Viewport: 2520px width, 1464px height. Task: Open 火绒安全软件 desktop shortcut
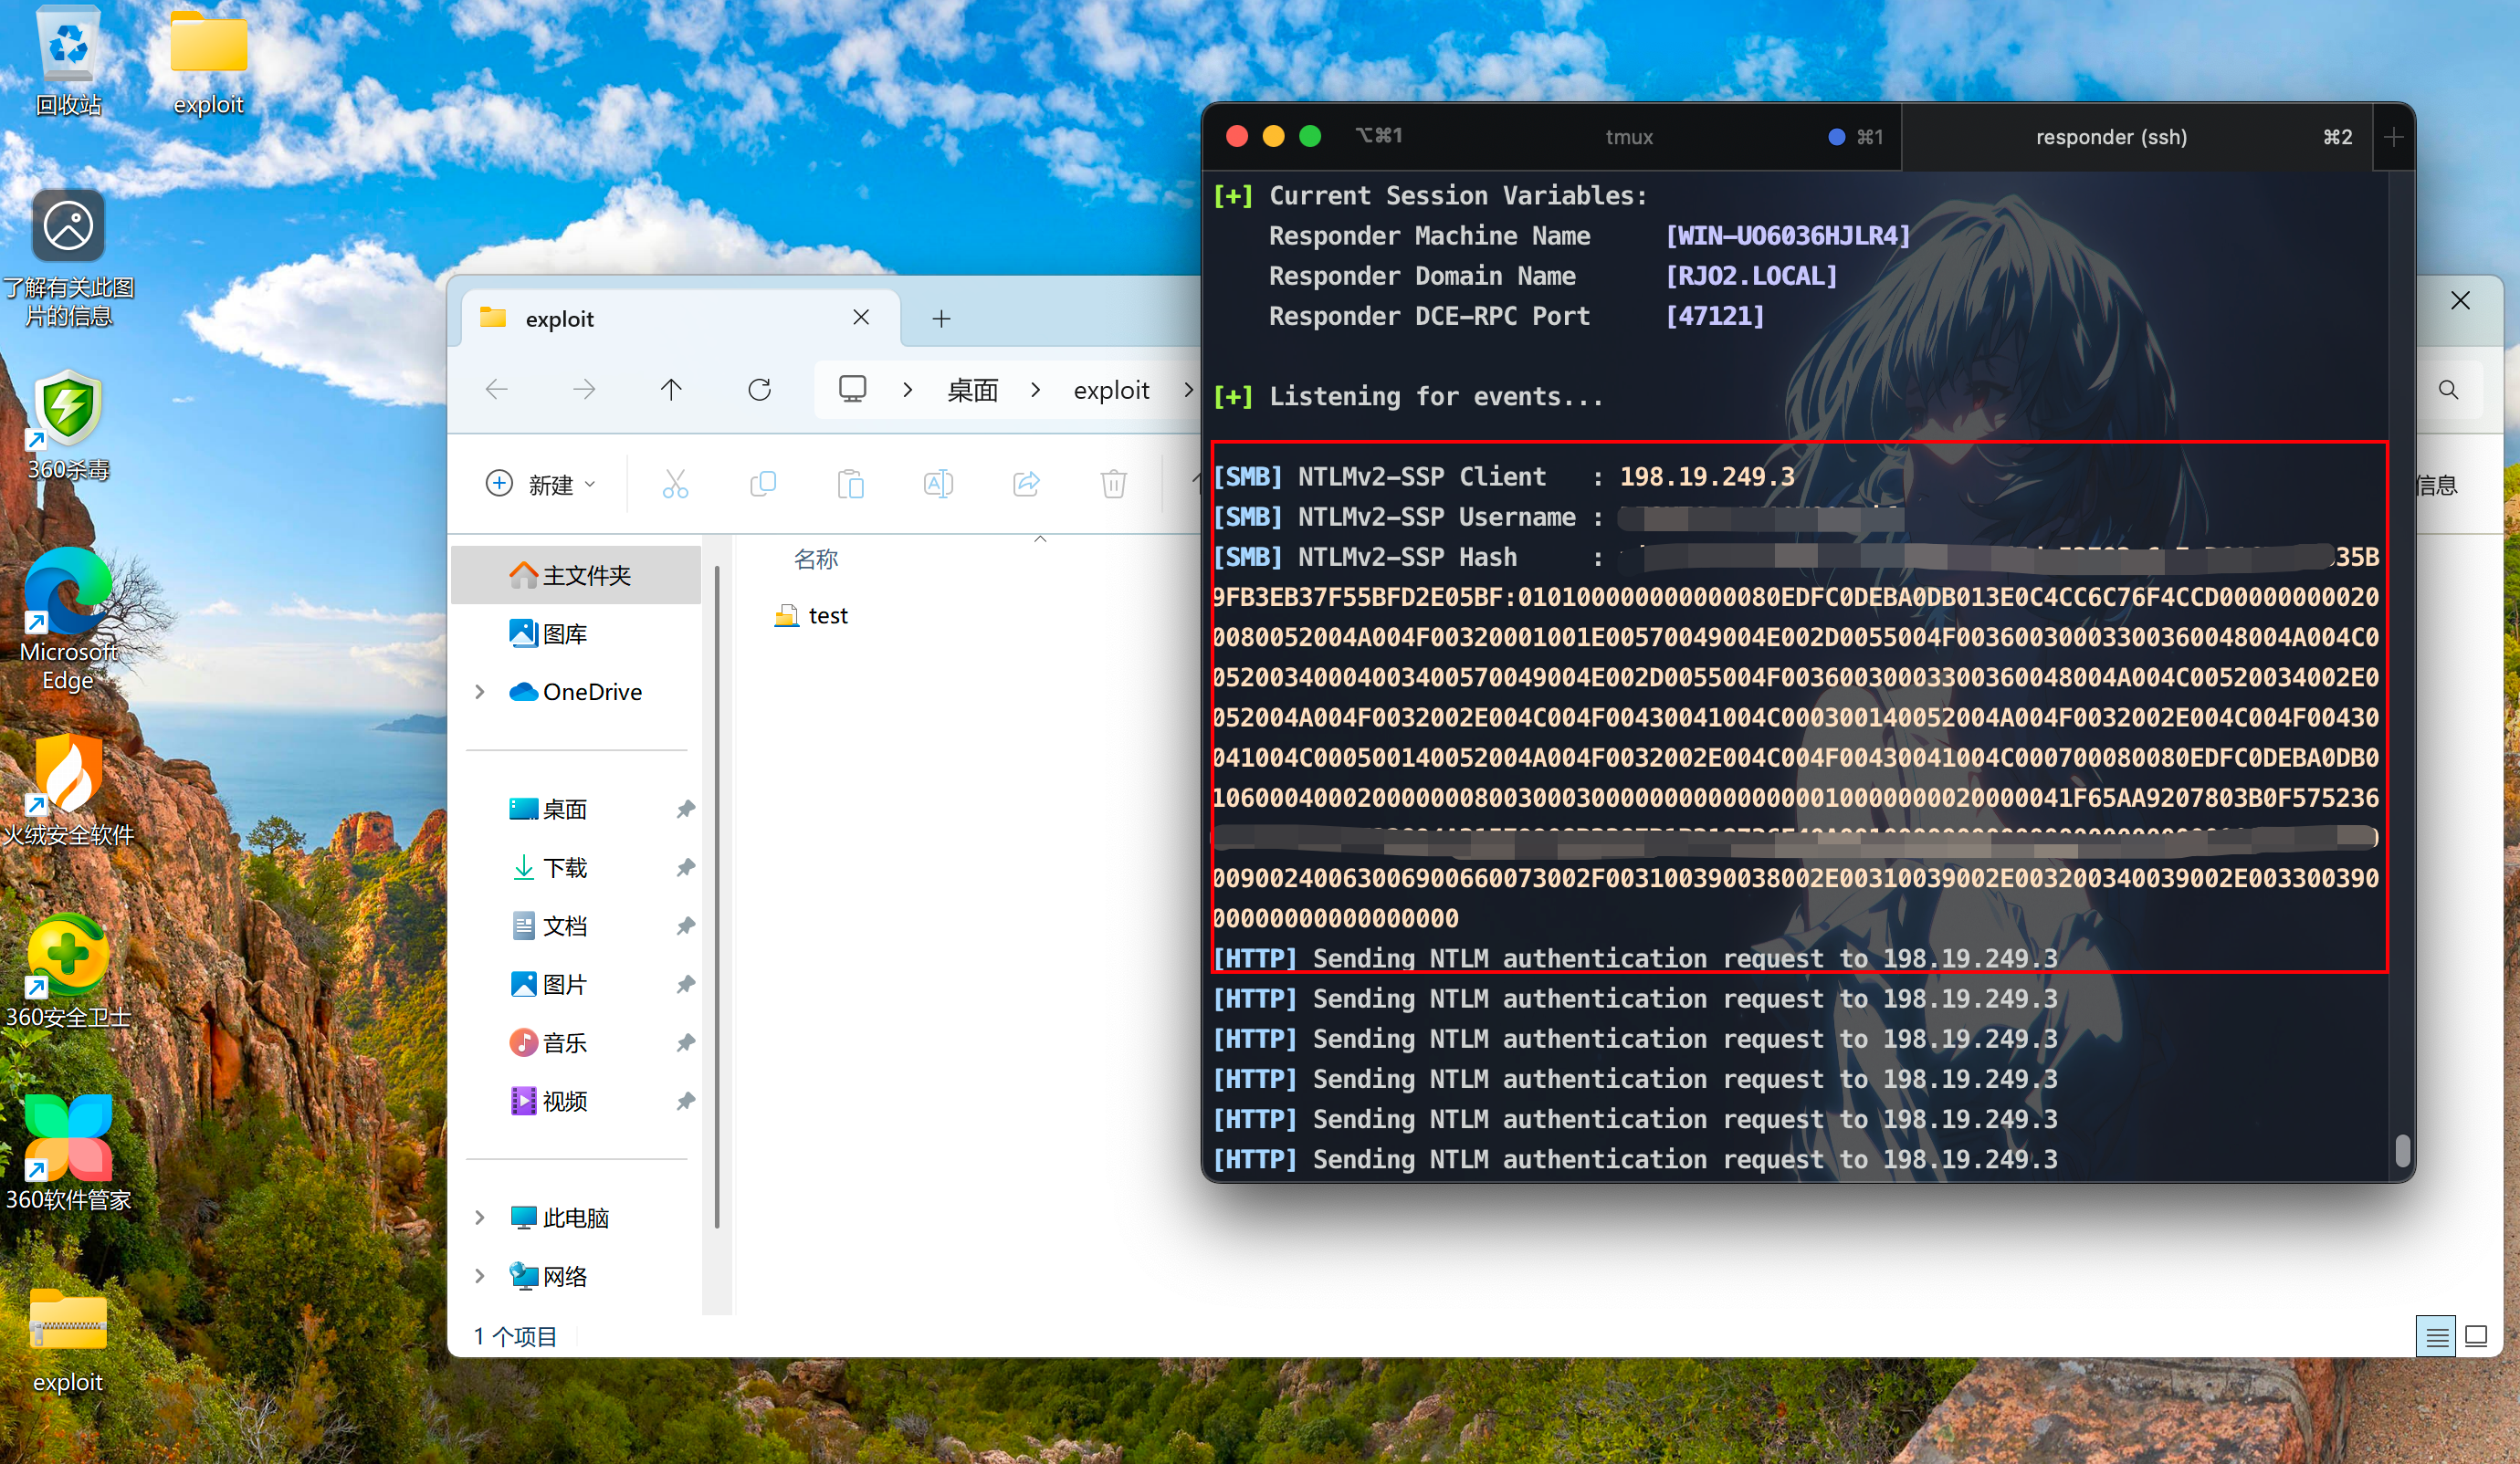(x=68, y=790)
